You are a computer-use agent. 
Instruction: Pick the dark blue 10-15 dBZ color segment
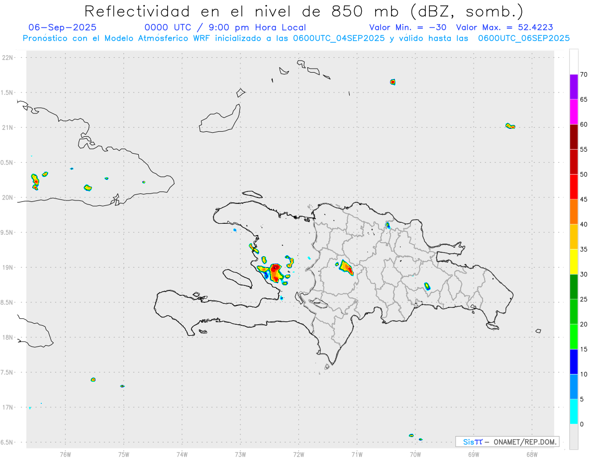[x=574, y=362]
